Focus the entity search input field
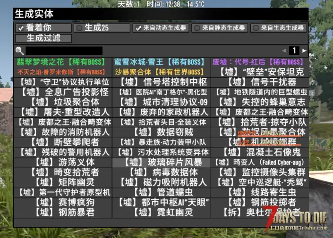333x238 pixels. tap(64, 51)
